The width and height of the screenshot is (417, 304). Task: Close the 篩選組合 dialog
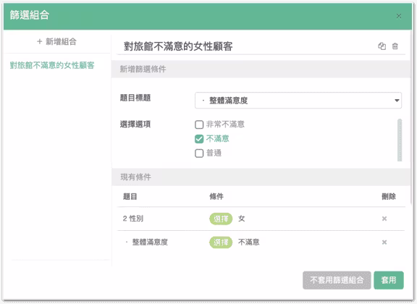[399, 16]
